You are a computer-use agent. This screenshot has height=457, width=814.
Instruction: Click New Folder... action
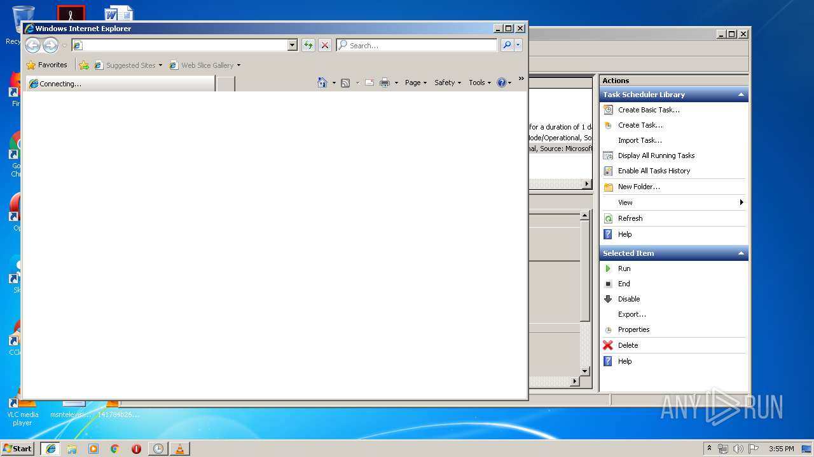(639, 187)
